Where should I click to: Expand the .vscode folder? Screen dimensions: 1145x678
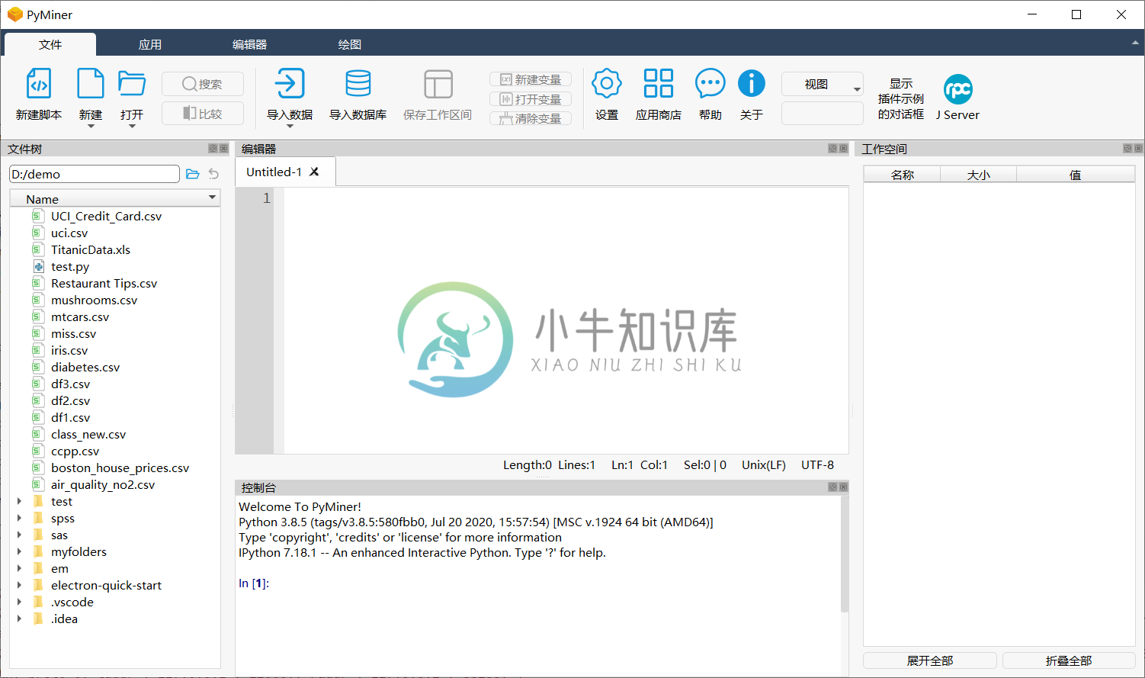pyautogui.click(x=19, y=602)
